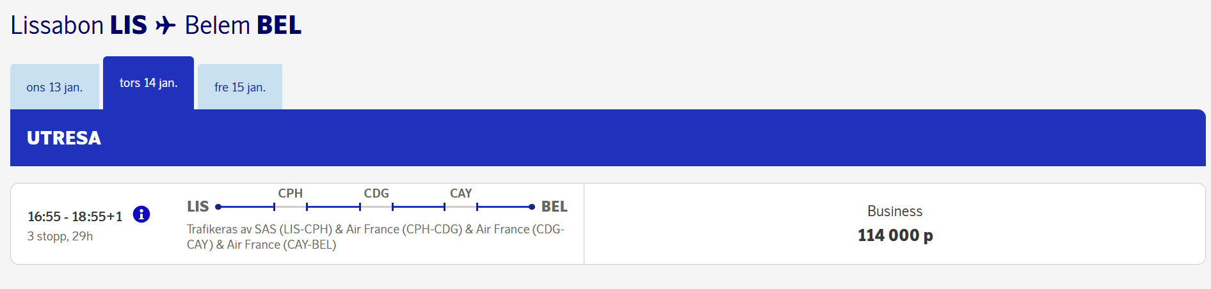The image size is (1211, 289).
Task: Click the 114 000 p price
Action: [895, 235]
